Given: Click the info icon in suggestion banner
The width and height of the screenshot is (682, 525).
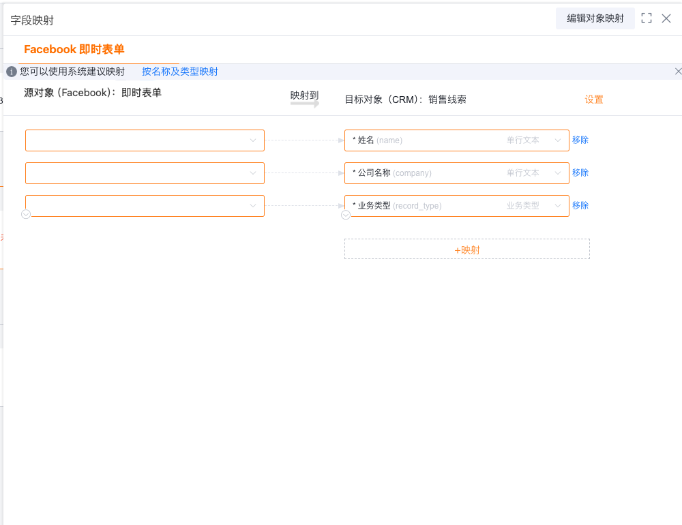Looking at the screenshot, I should (x=12, y=72).
